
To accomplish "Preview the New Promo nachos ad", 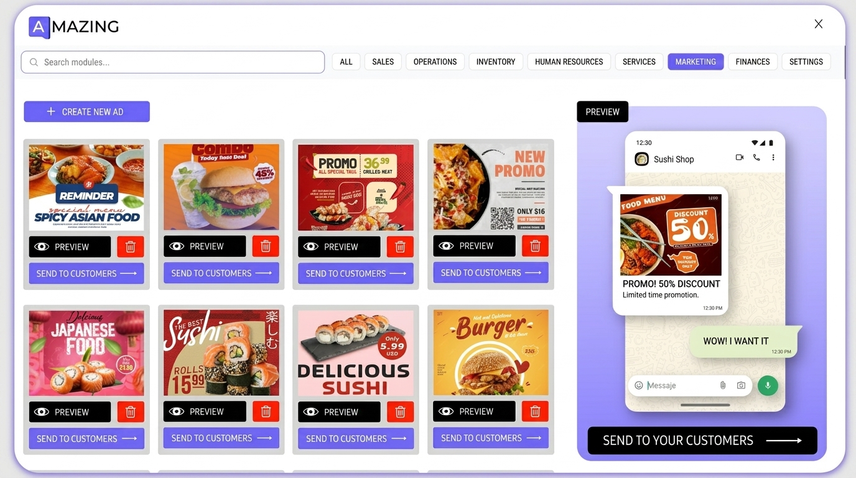I will [x=474, y=246].
